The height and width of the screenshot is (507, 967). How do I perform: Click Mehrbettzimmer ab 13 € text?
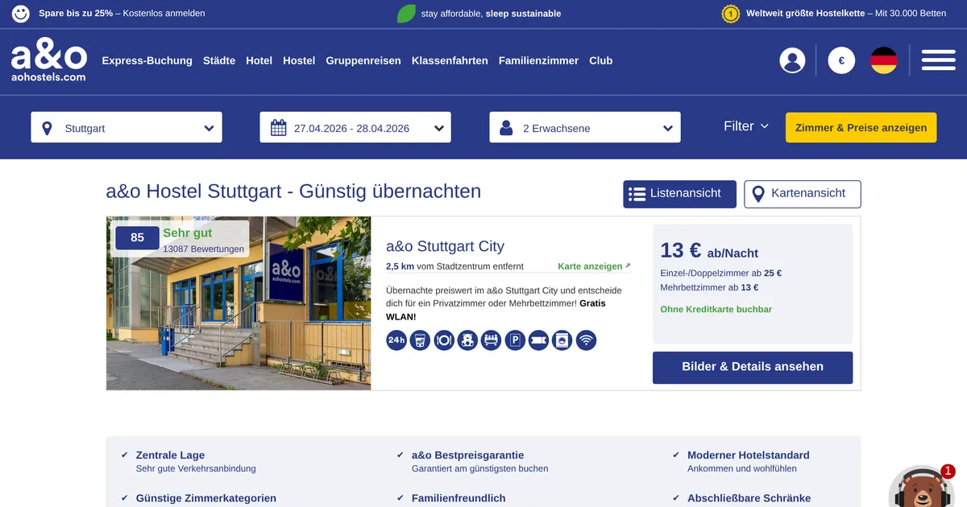tap(709, 287)
